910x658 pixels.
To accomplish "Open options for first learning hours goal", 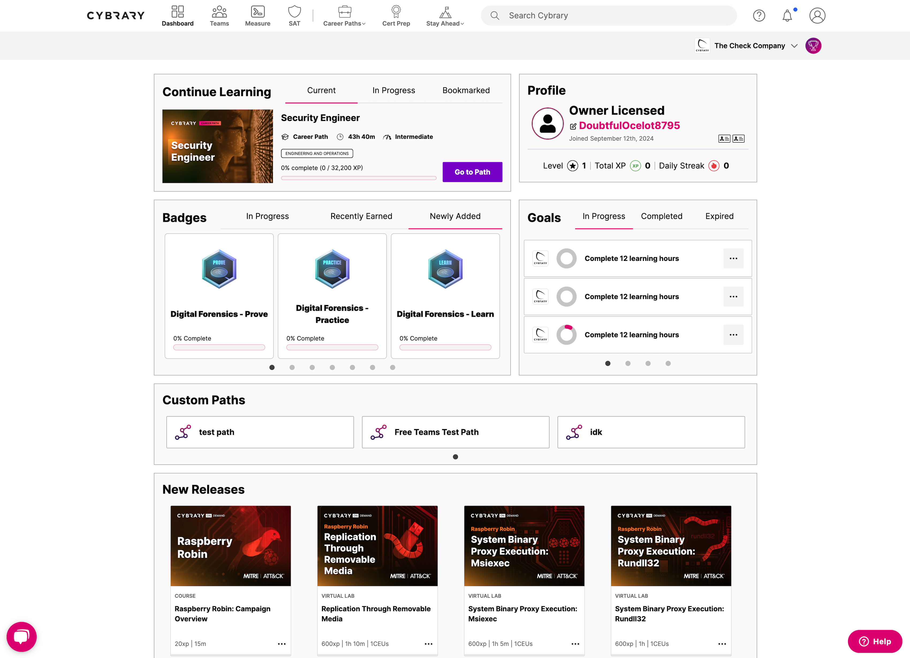I will [733, 259].
